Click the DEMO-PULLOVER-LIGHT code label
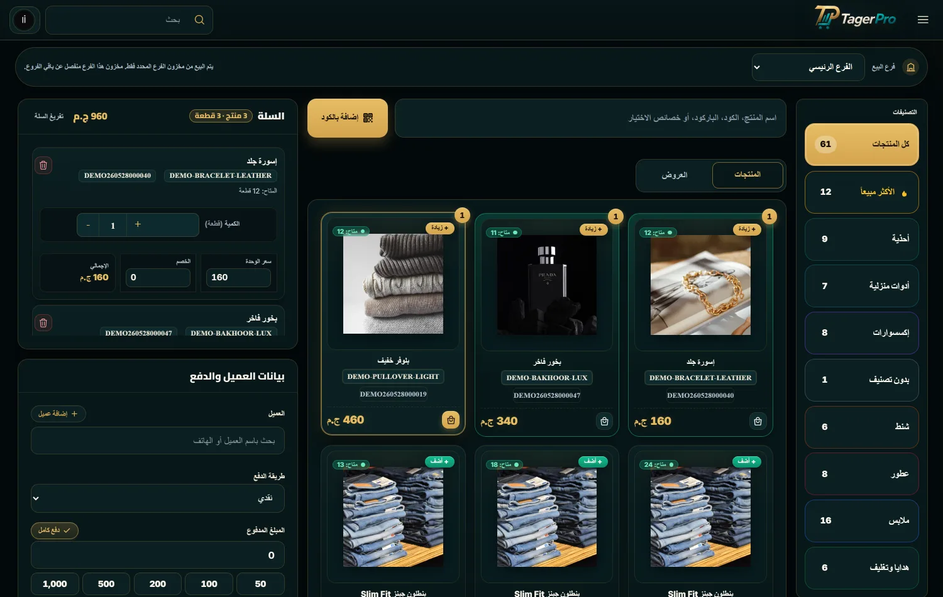This screenshot has width=943, height=597. pyautogui.click(x=393, y=376)
